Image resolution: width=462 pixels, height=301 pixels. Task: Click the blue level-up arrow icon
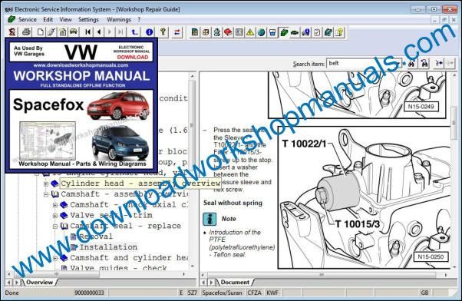click(x=134, y=31)
